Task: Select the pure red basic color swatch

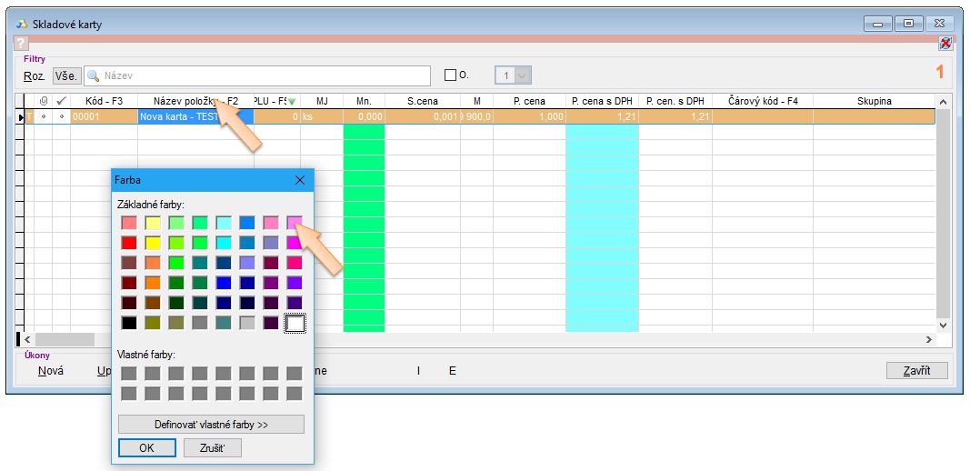Action: point(129,243)
